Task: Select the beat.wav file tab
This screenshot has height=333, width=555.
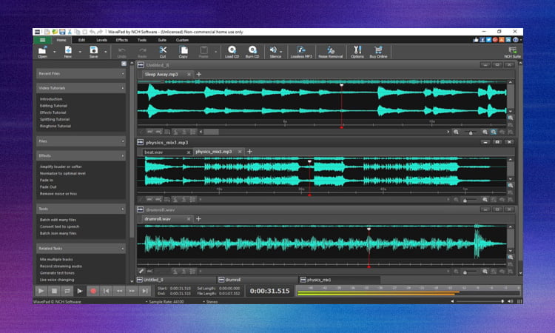Action: point(155,152)
